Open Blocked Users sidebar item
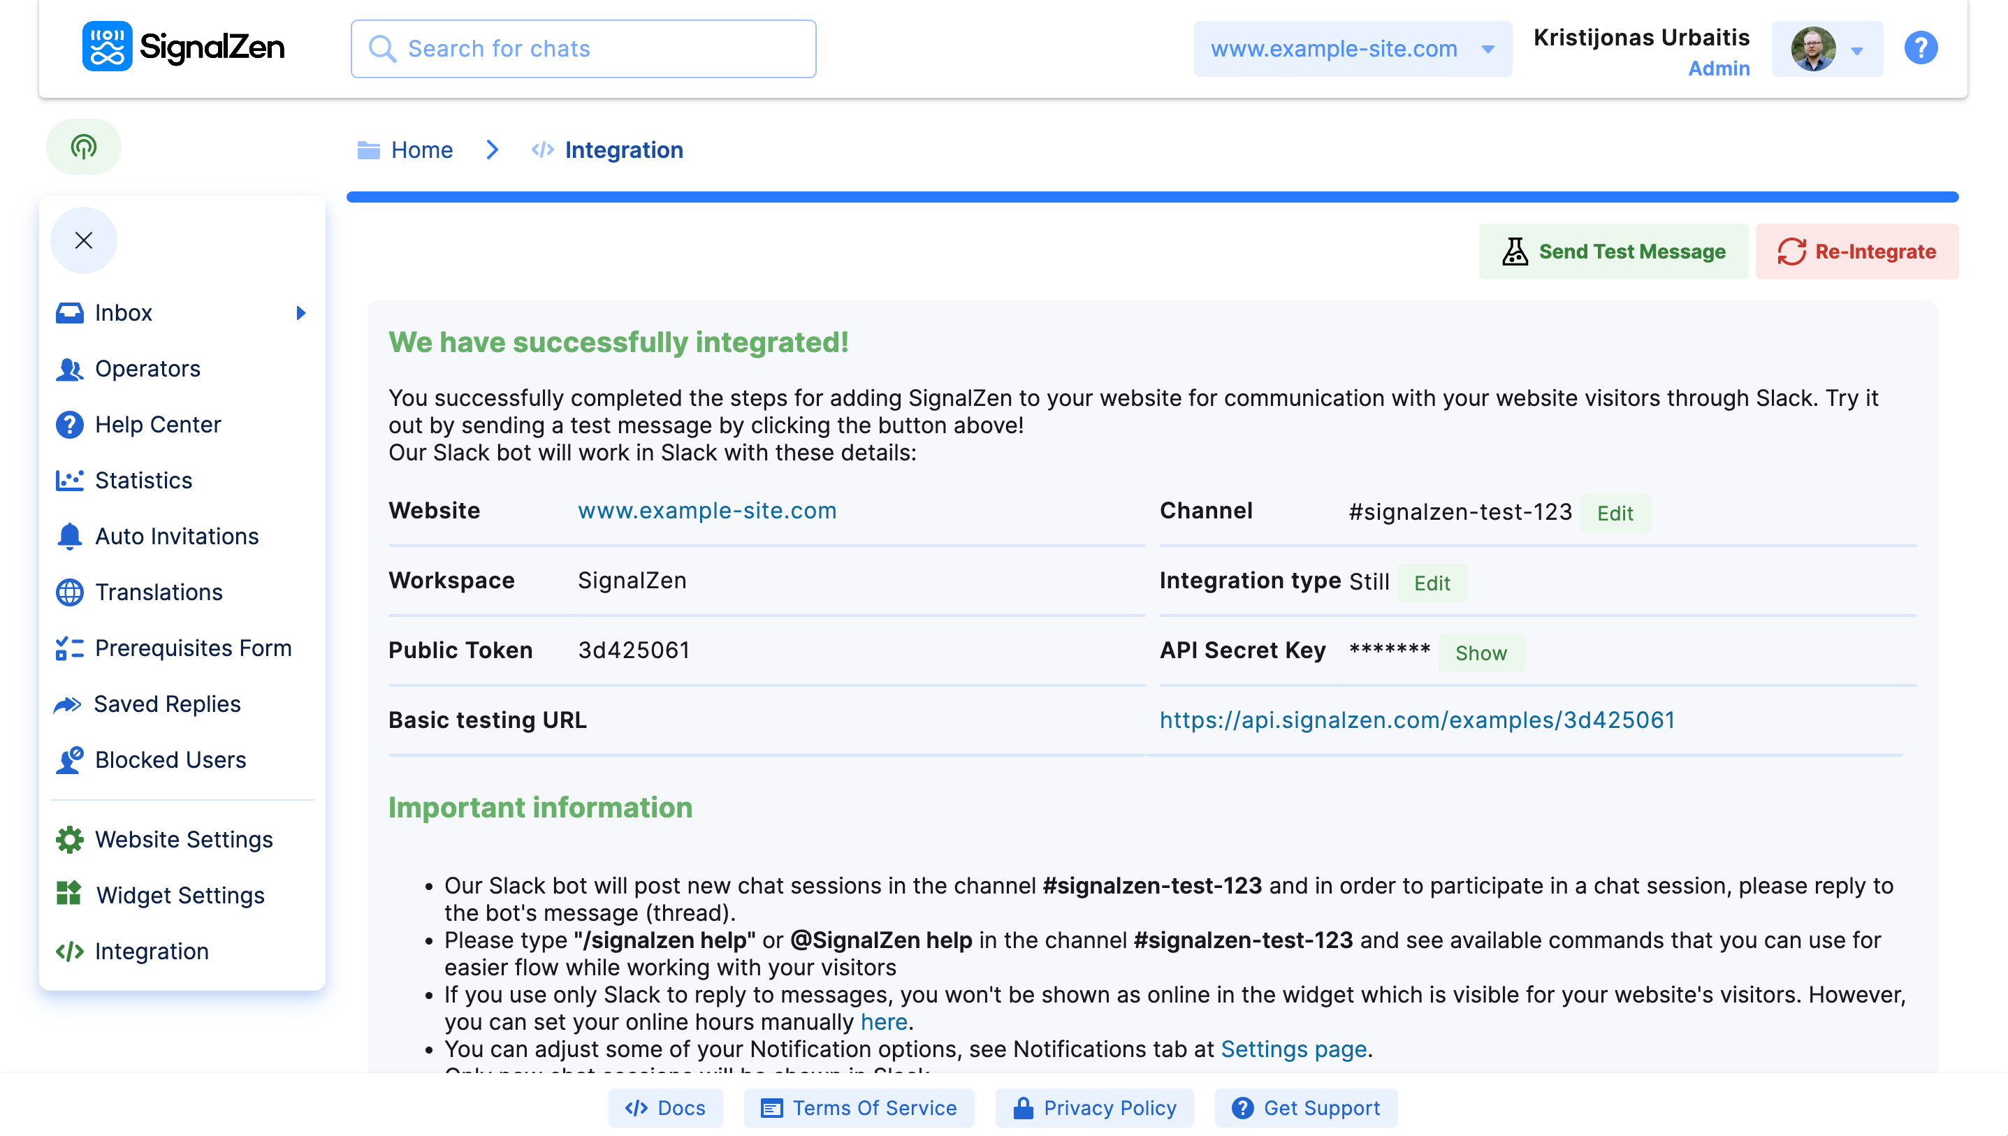The image size is (2008, 1136). pyautogui.click(x=170, y=760)
